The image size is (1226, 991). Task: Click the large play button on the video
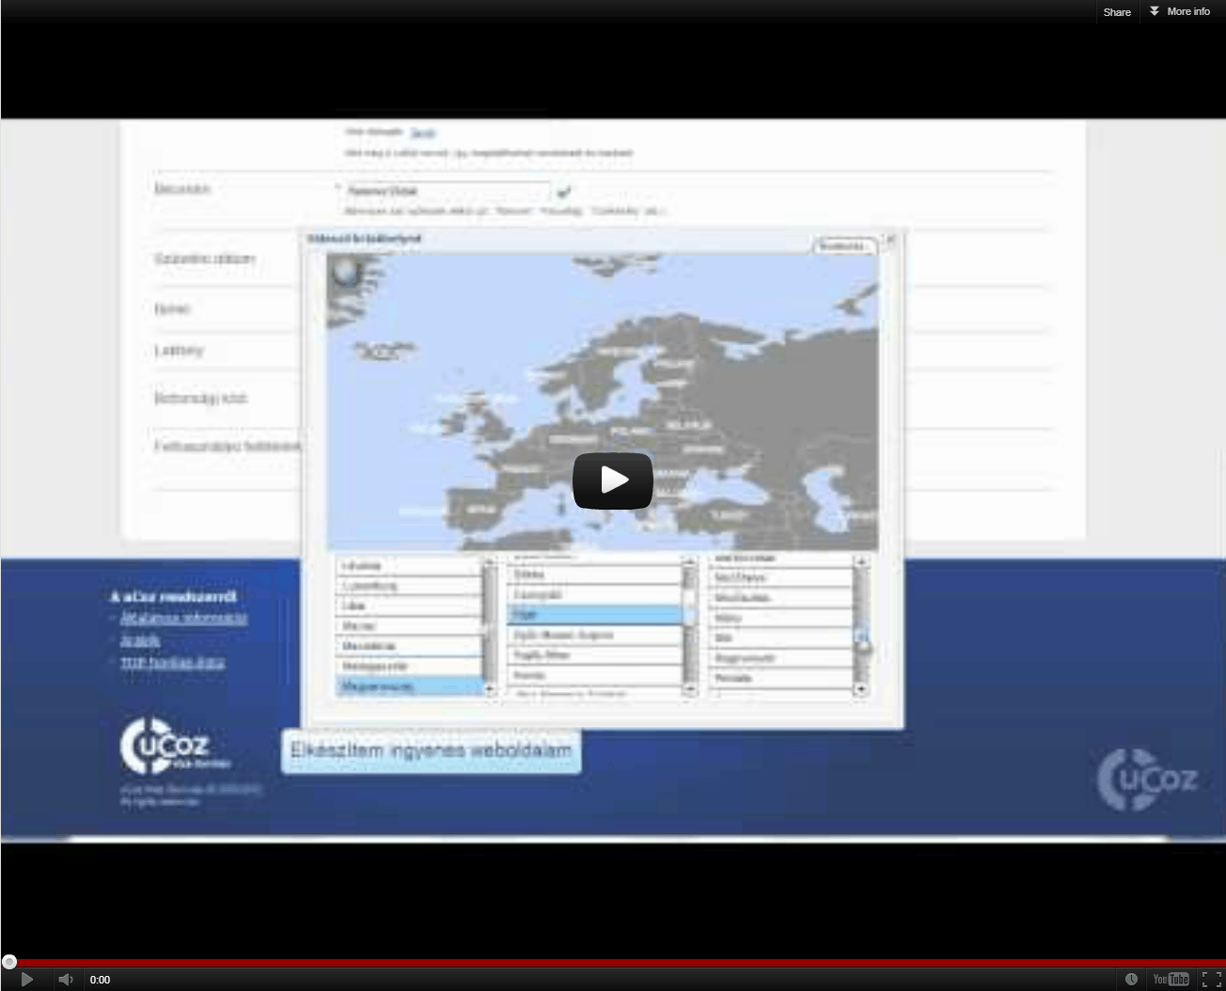(612, 480)
